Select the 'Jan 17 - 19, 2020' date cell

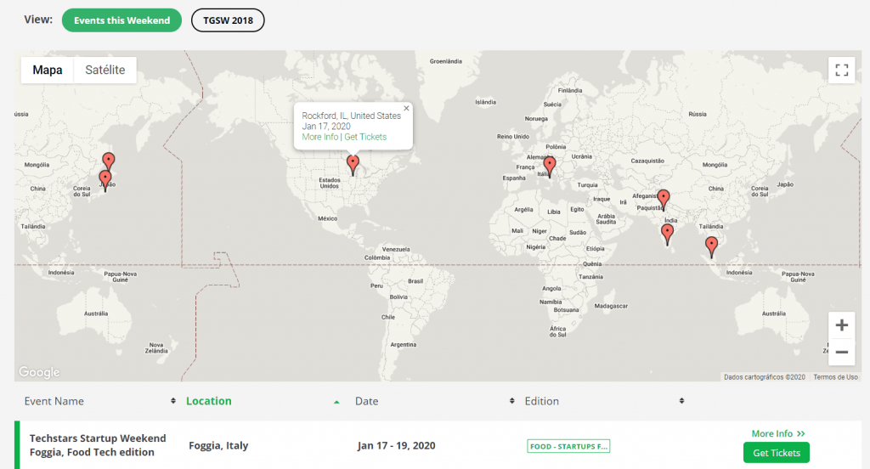coord(396,446)
